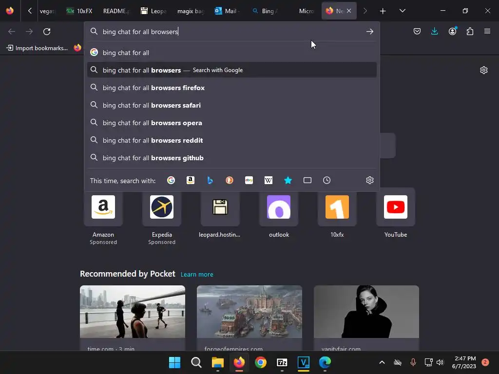Open the Amazon sponsored shortcut
The image size is (499, 374).
tap(103, 217)
